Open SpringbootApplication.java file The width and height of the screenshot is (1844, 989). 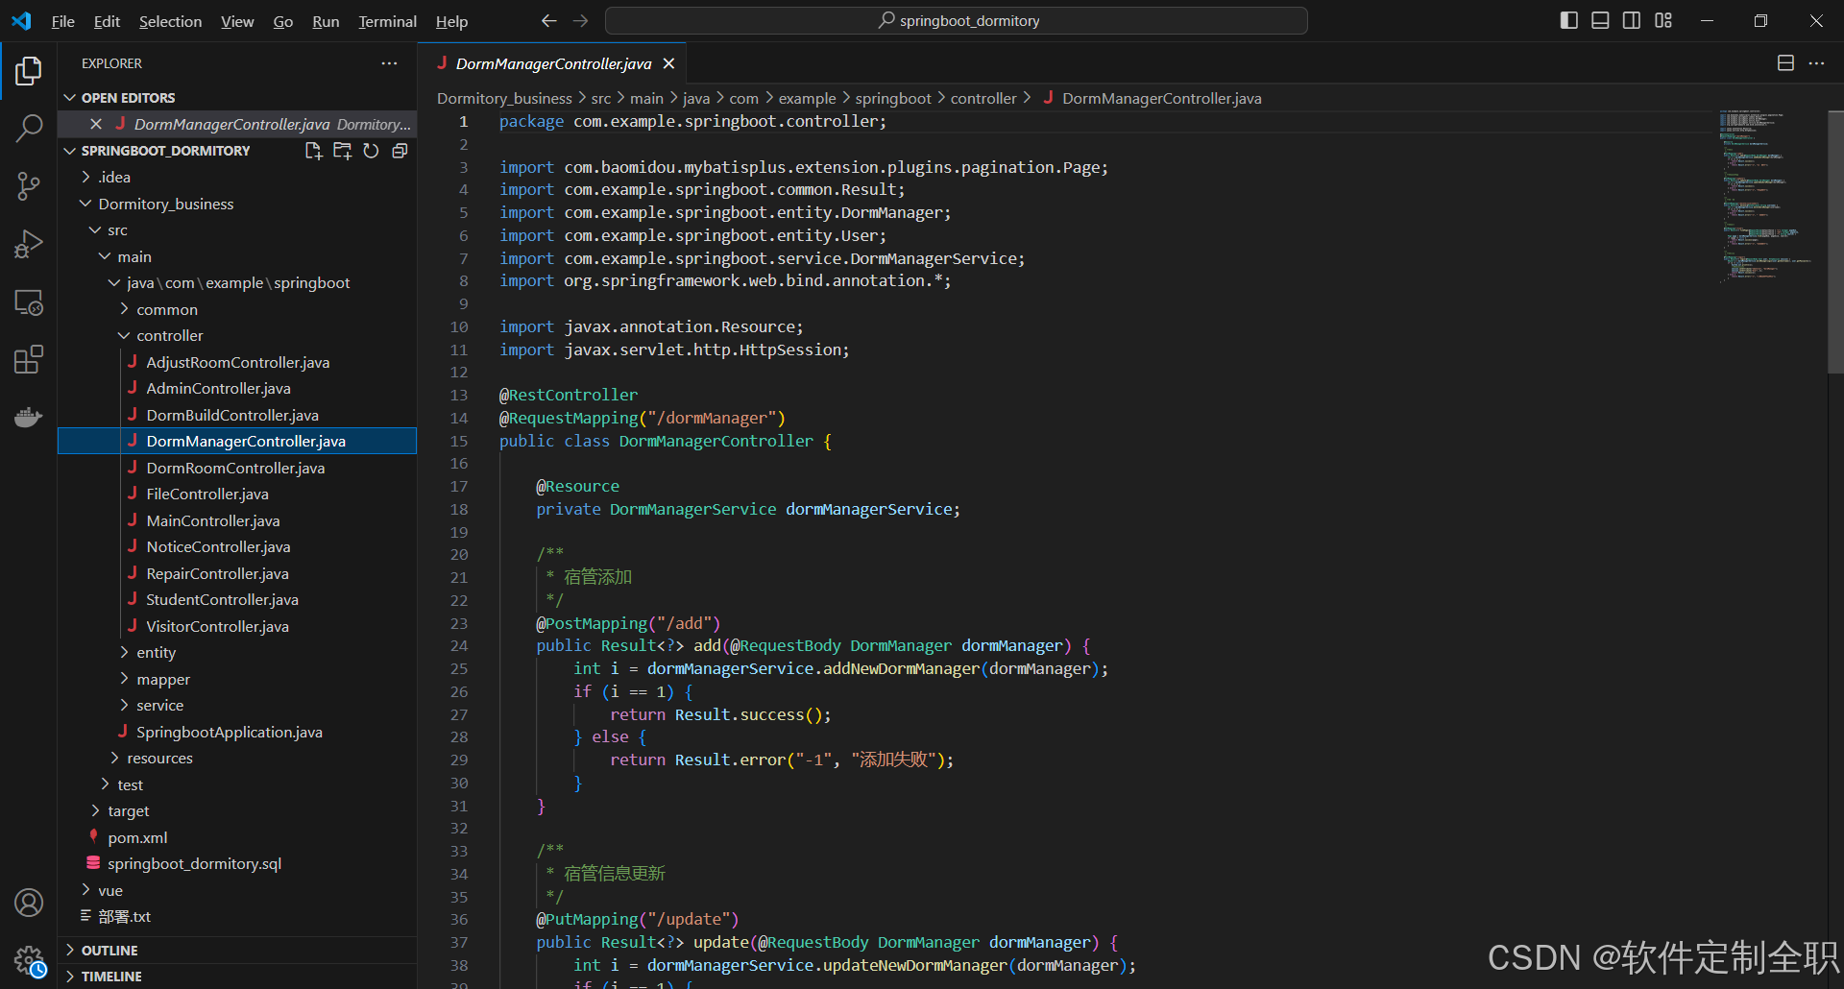point(229,732)
